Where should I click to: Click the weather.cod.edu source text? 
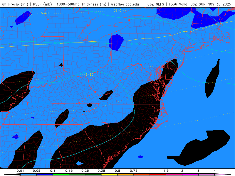point(125,4)
